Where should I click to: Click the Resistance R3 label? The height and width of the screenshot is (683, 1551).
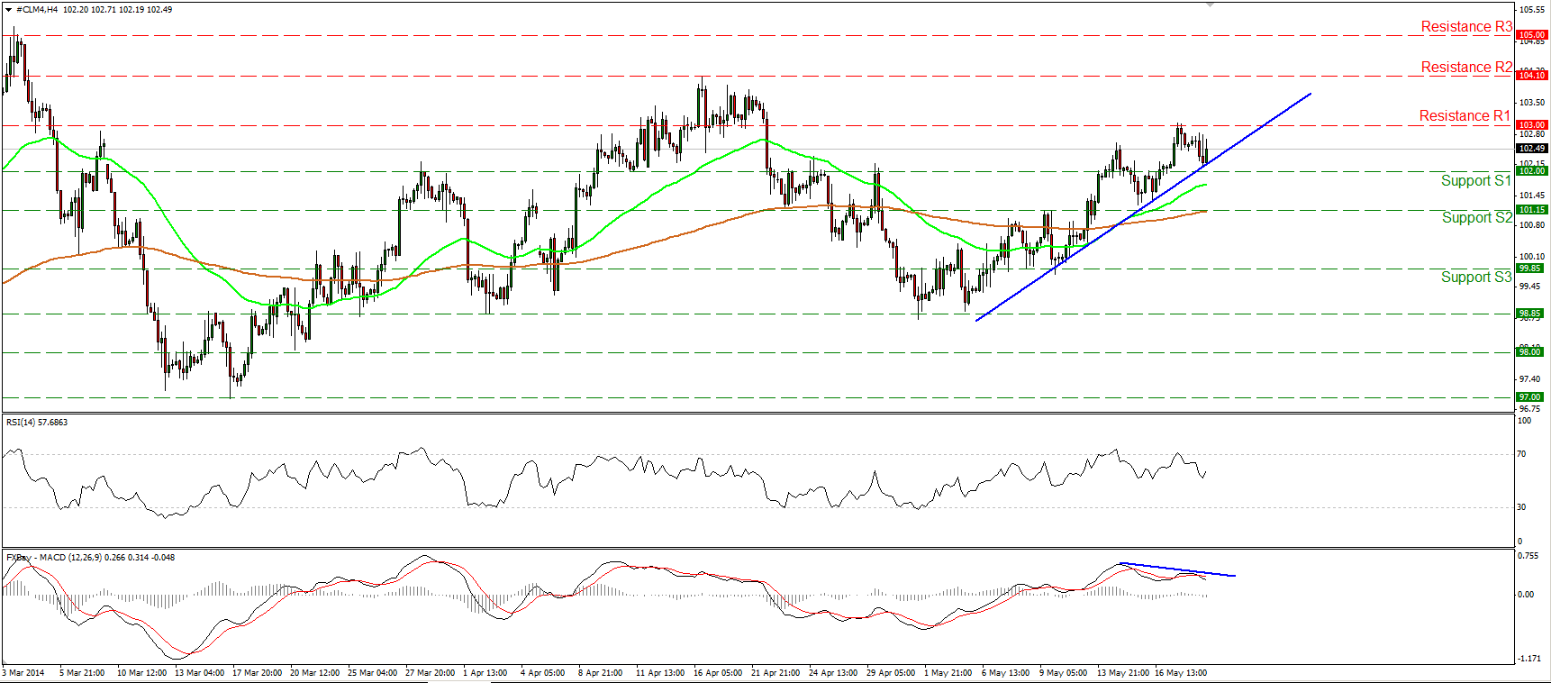1466,27
